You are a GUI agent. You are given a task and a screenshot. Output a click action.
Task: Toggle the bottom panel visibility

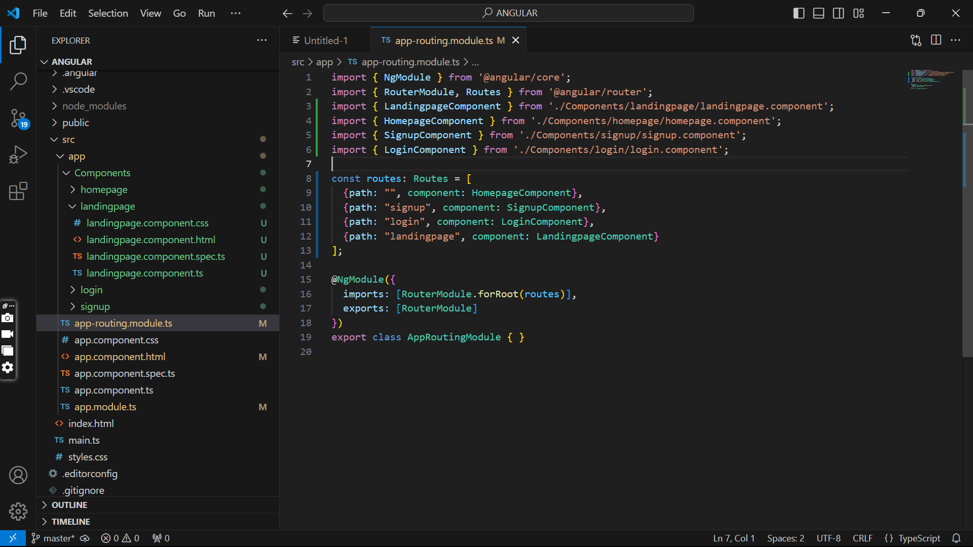pos(818,13)
